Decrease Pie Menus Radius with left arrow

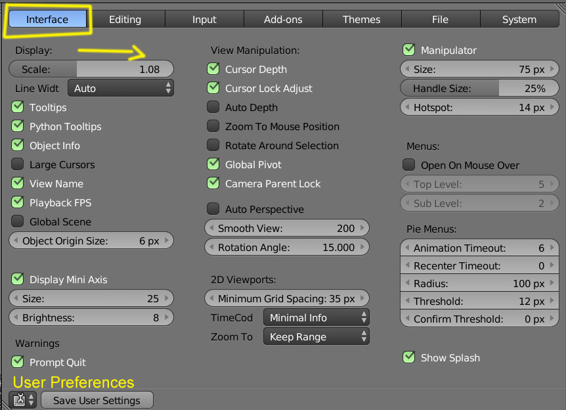pos(406,284)
